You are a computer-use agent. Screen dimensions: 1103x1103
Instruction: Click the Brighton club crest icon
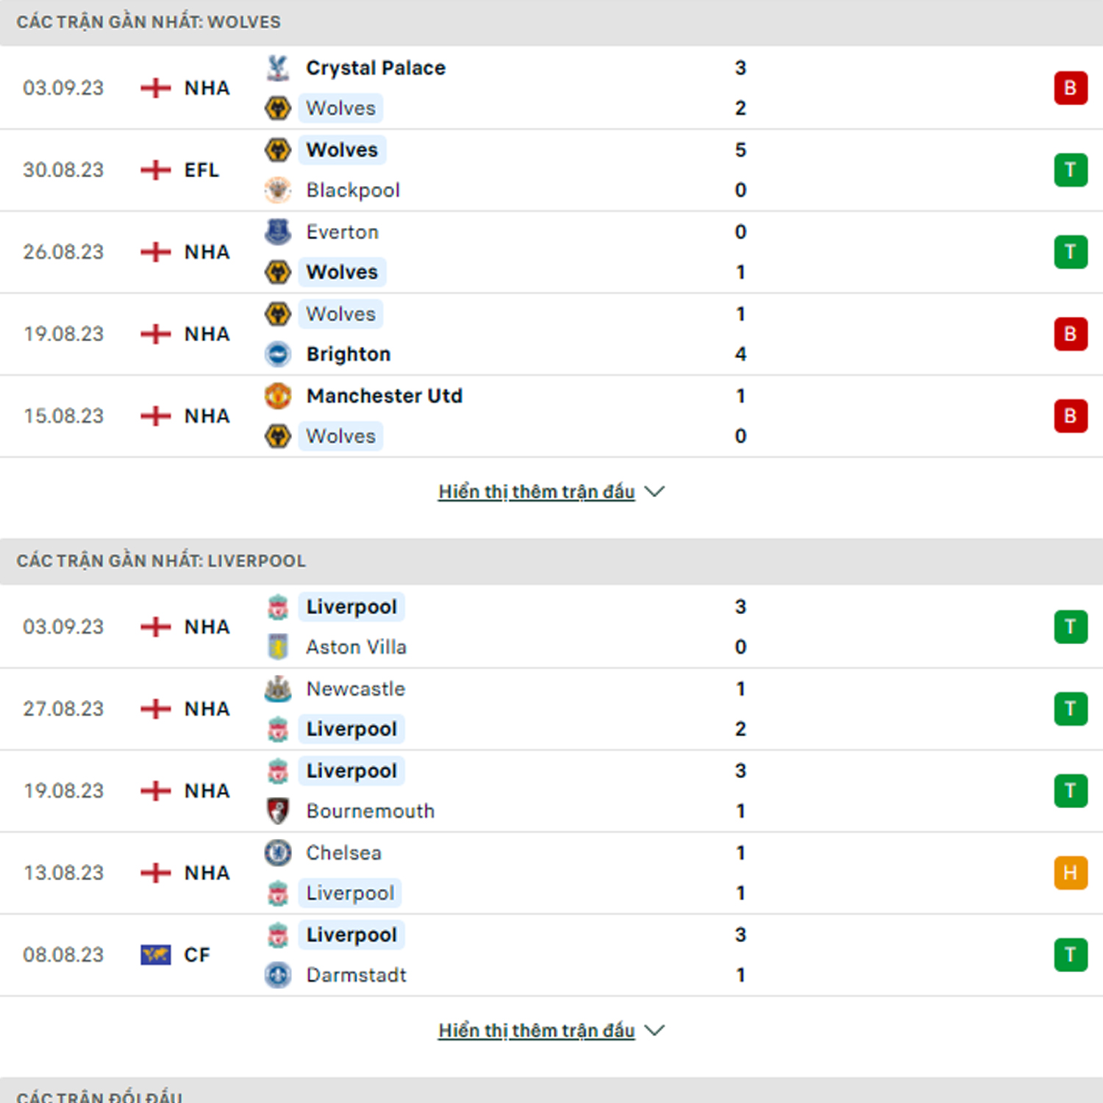(278, 354)
